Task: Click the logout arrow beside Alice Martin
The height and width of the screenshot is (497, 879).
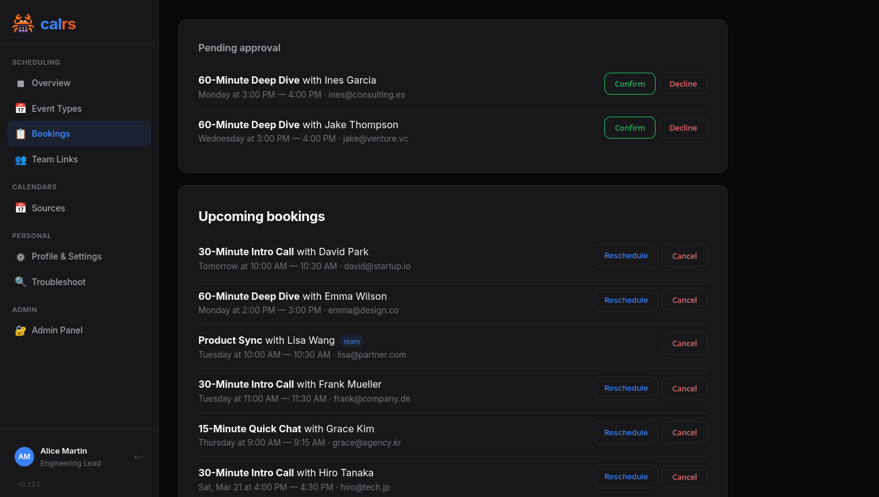Action: point(139,457)
